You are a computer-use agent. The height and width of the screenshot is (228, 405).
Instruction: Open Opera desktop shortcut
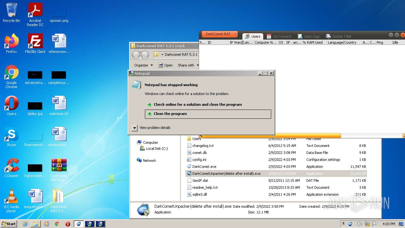tap(11, 106)
